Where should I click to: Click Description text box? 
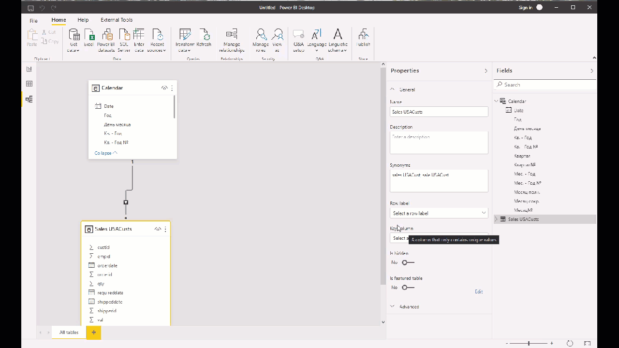pyautogui.click(x=439, y=143)
